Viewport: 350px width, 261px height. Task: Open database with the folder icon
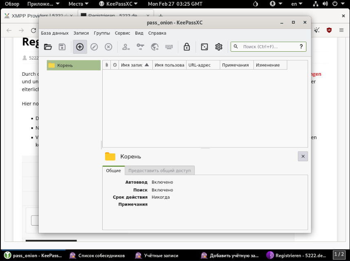(x=48, y=47)
